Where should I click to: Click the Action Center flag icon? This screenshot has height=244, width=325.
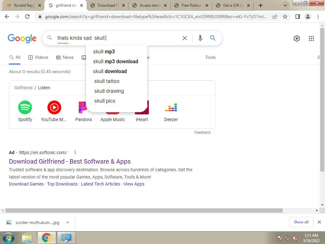[x=280, y=238]
